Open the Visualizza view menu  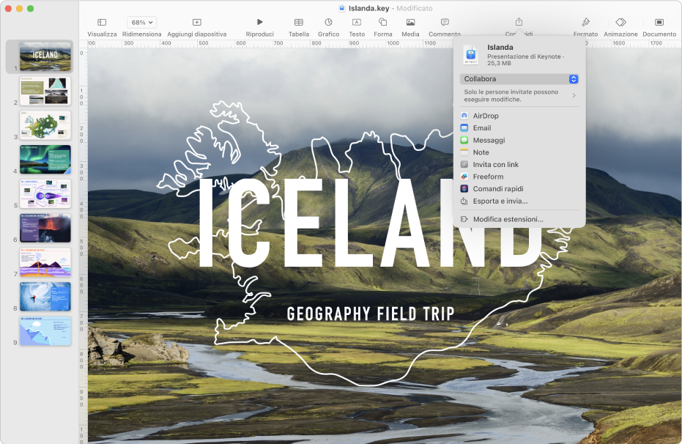coord(102,23)
